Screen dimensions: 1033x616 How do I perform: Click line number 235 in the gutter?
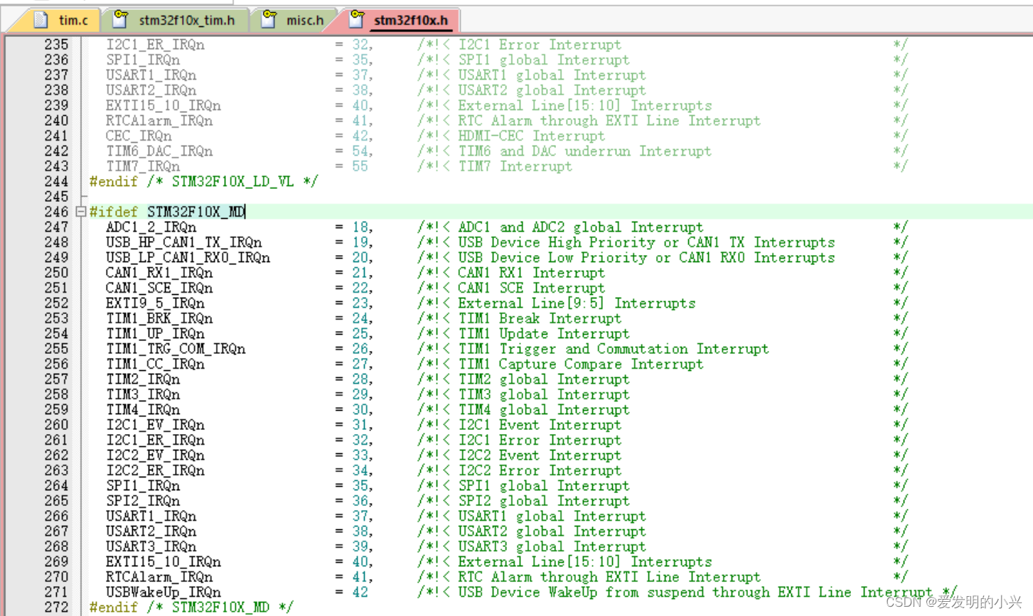click(56, 45)
